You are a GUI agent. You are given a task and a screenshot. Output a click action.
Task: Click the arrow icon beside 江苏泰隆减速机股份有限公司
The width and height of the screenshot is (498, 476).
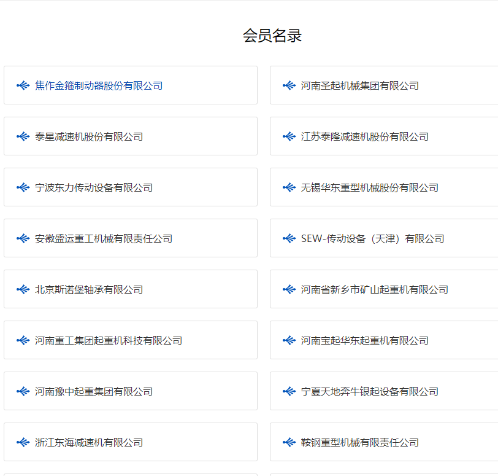(x=289, y=137)
